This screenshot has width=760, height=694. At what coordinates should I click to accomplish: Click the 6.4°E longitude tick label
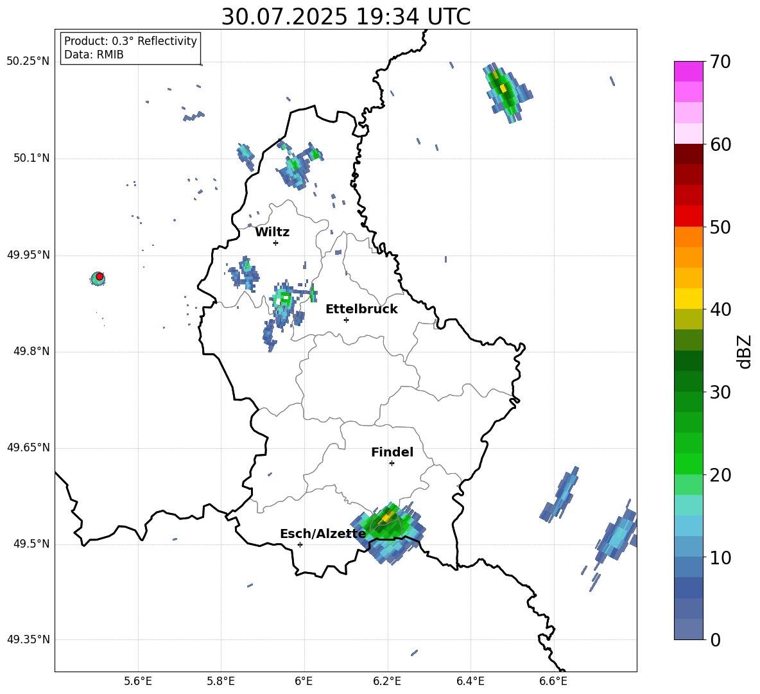click(x=470, y=681)
